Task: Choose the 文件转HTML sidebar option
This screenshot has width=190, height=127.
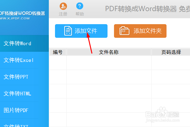Action: (24, 94)
